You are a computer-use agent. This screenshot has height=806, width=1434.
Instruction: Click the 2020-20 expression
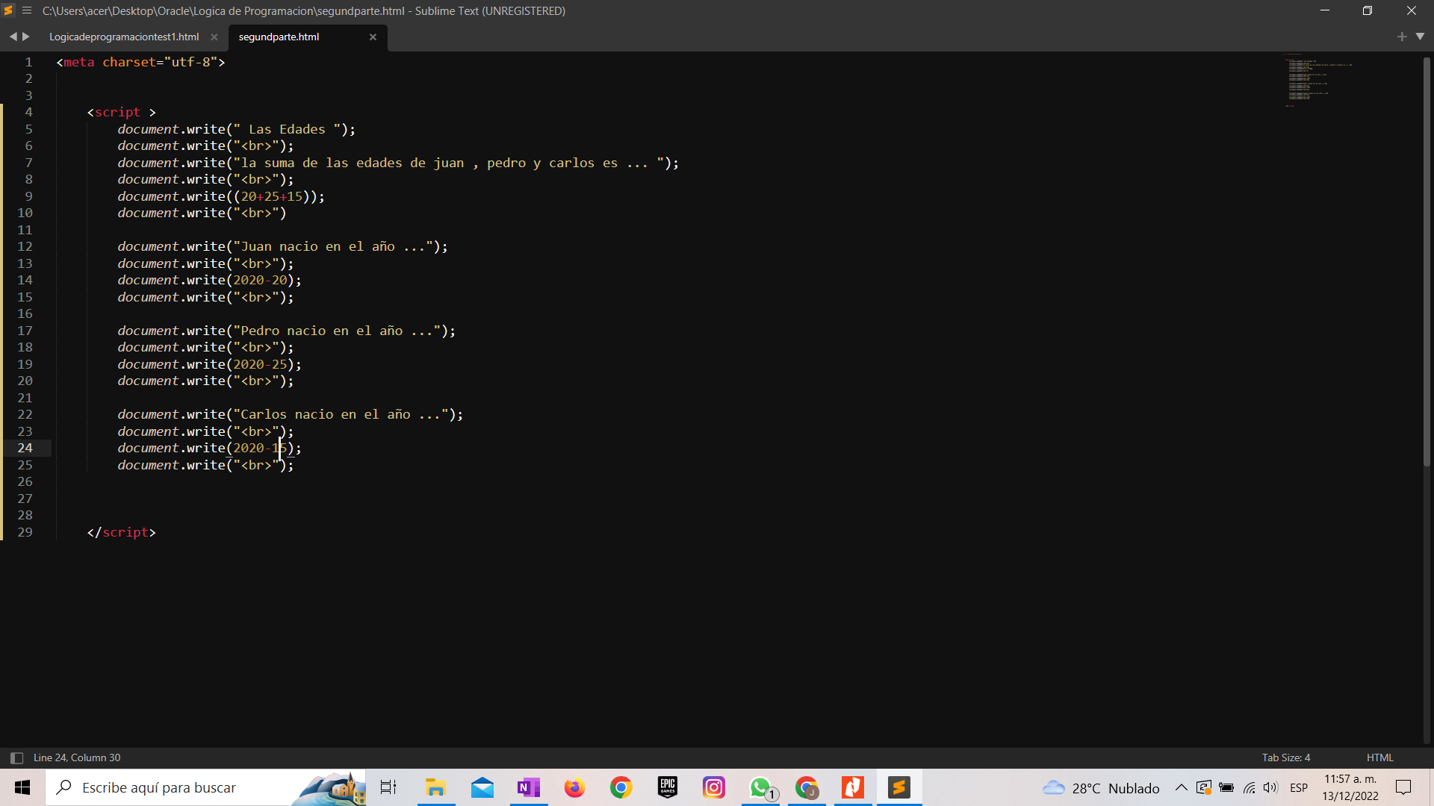260,280
